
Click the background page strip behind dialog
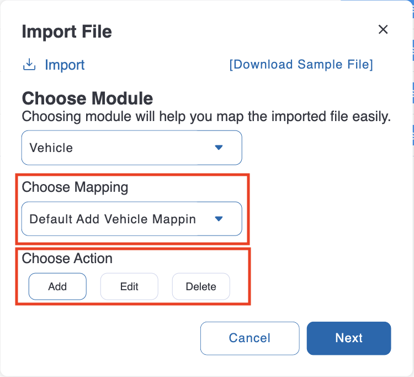click(413, 79)
